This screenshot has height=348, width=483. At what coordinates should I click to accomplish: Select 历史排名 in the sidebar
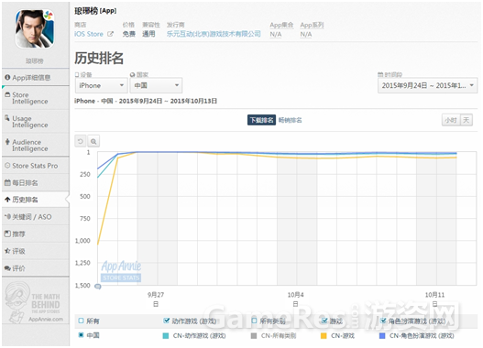pyautogui.click(x=35, y=200)
